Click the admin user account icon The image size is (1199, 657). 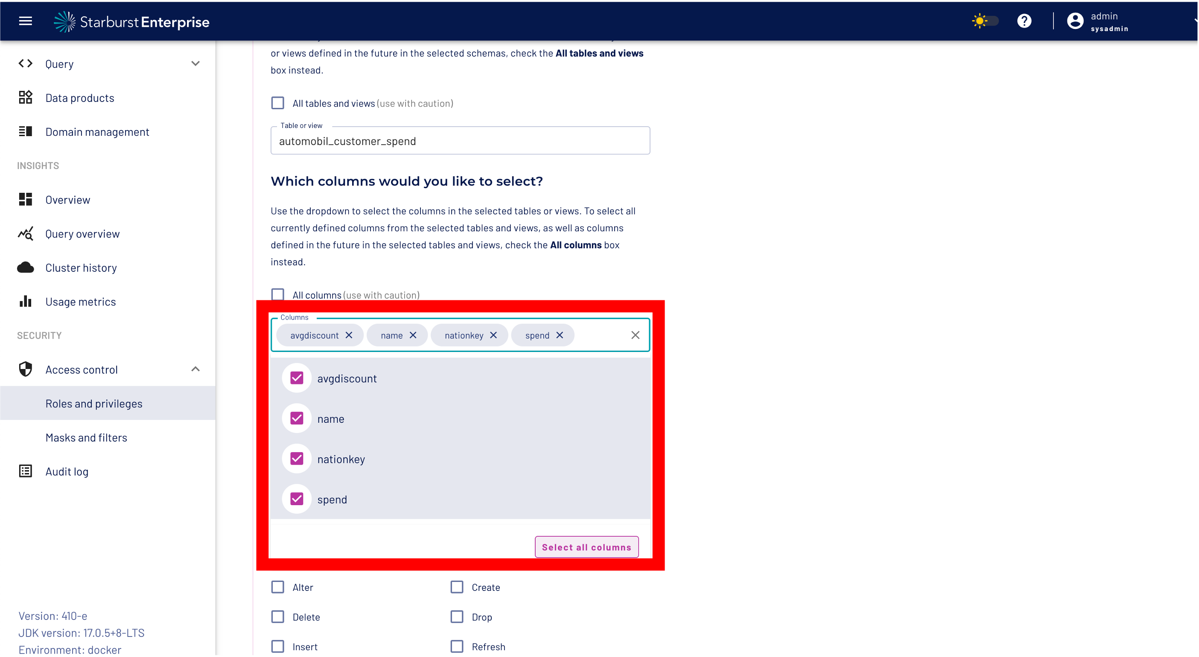click(x=1075, y=21)
